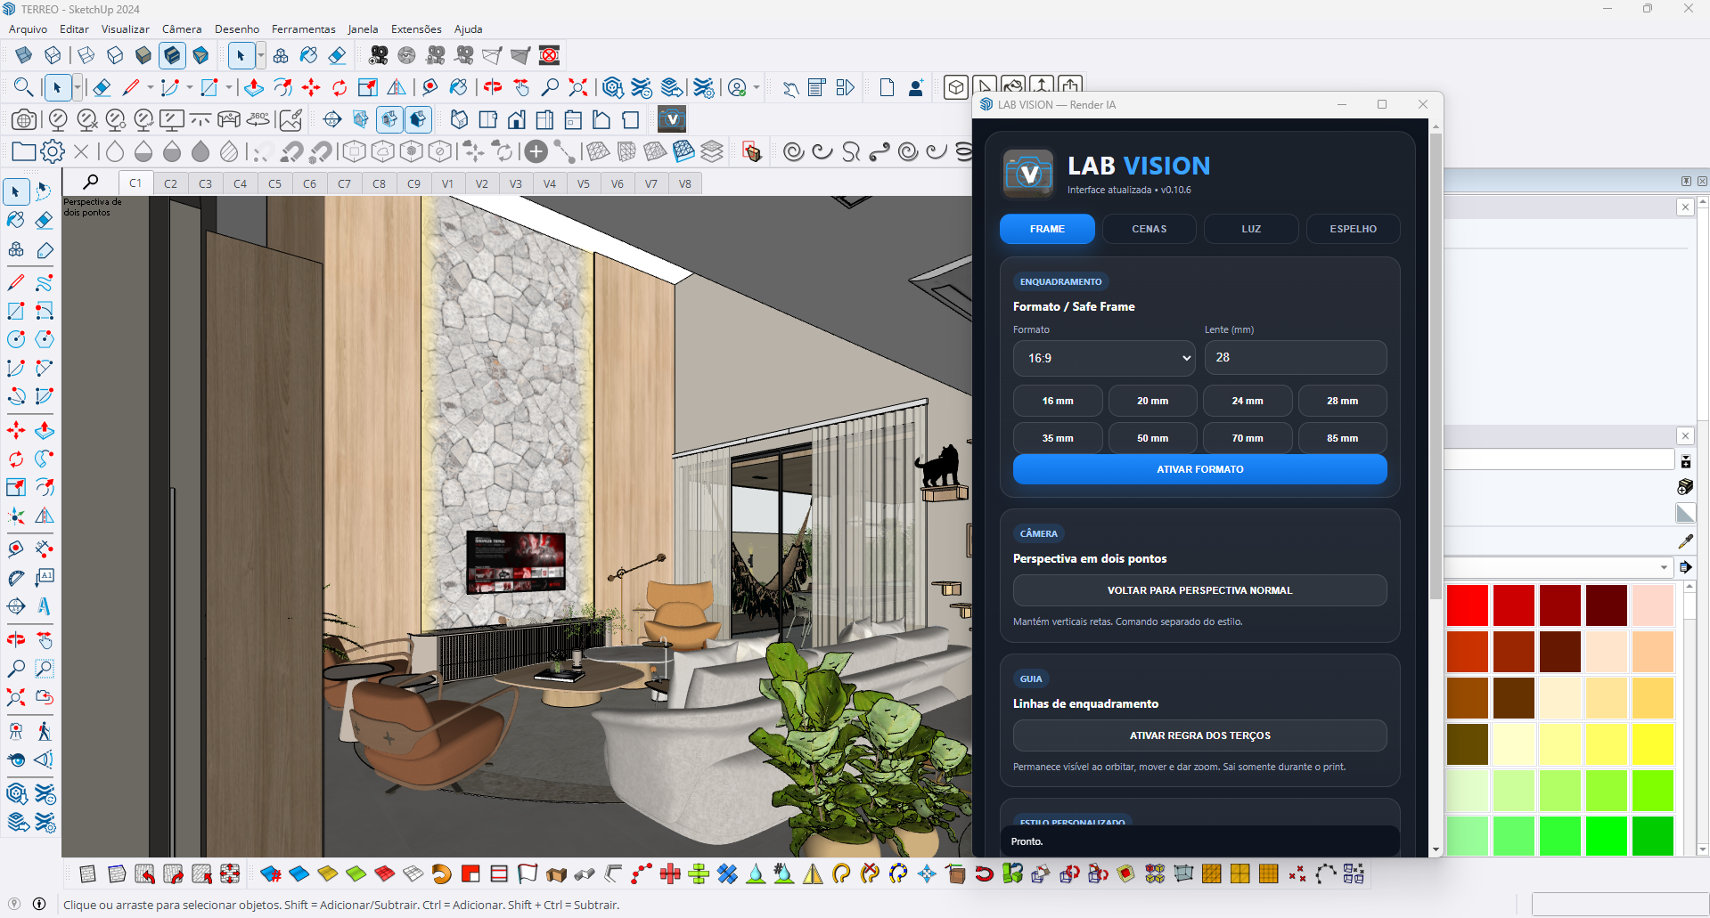Viewport: 1710px width, 918px height.
Task: Activate the Section Plane tool in left toolbar
Action: point(16,606)
